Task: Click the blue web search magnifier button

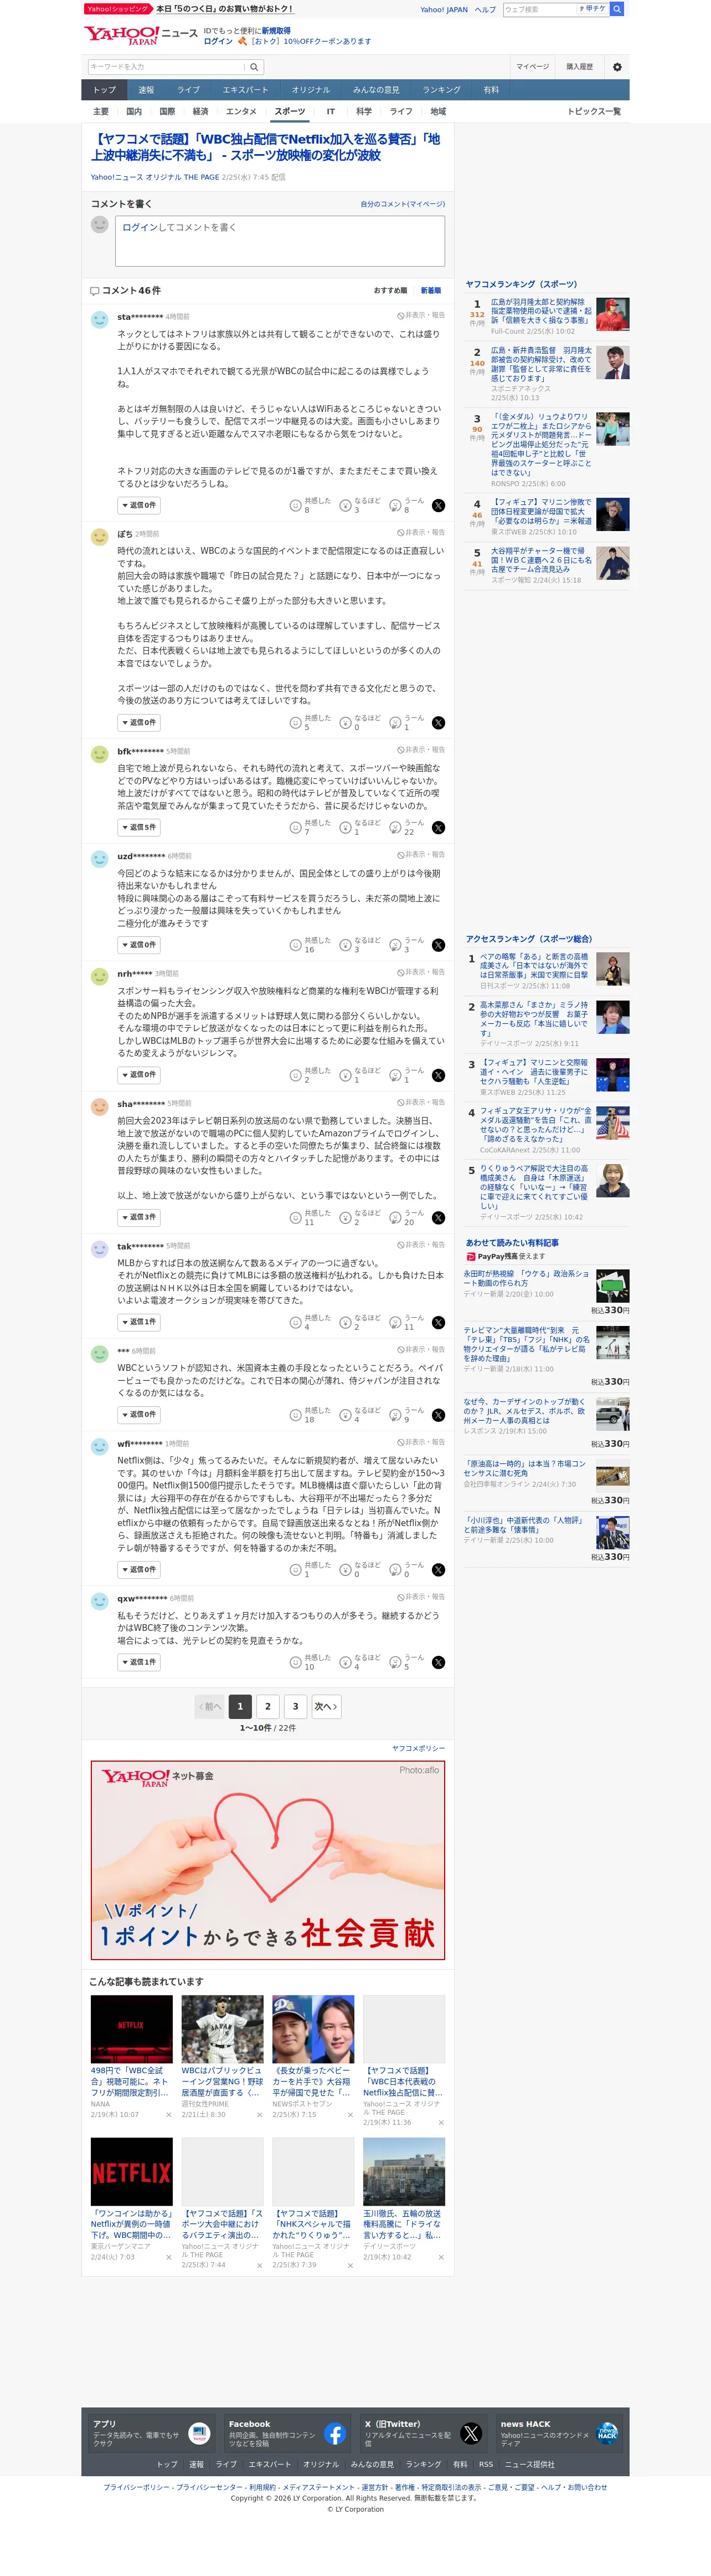Action: tap(617, 9)
